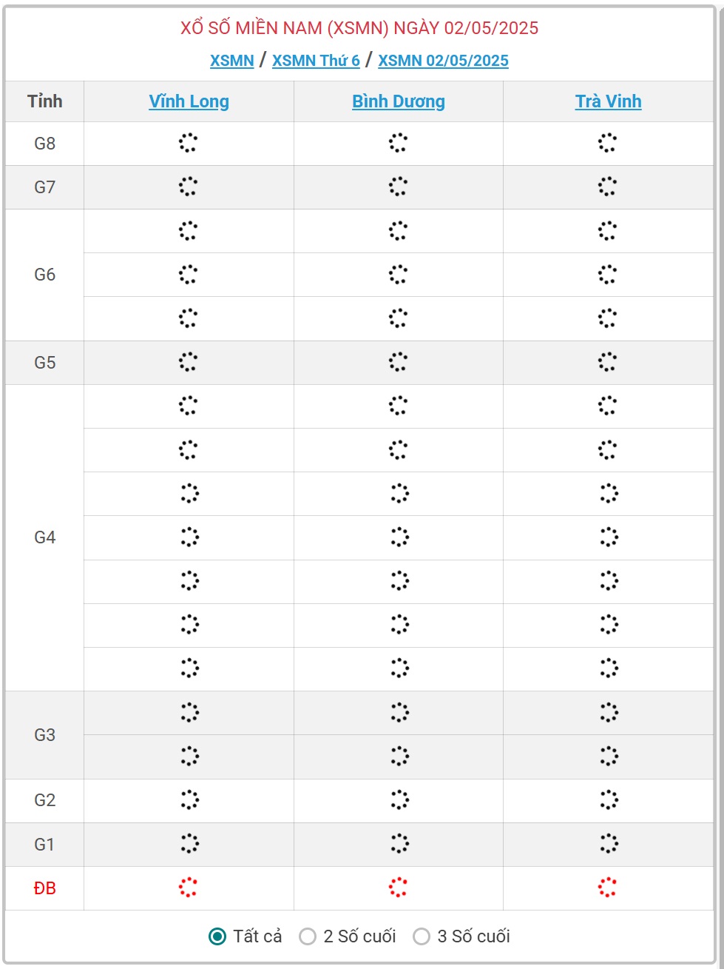Click the G5 loading spinner for Trà Vinh

608,362
